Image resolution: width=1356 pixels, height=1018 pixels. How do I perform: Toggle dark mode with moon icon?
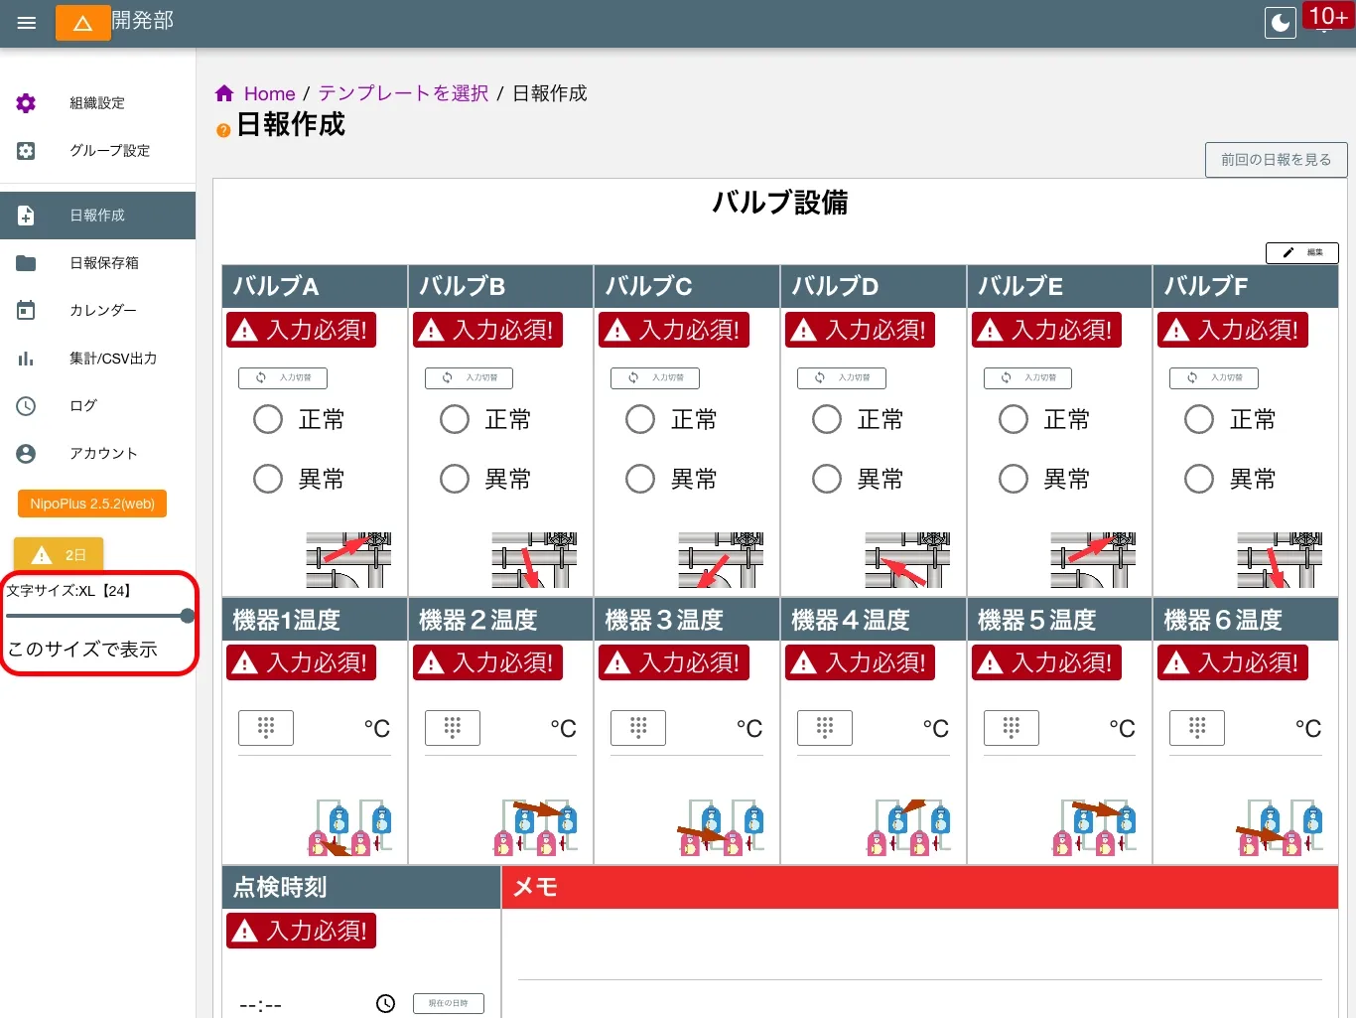pos(1281,23)
